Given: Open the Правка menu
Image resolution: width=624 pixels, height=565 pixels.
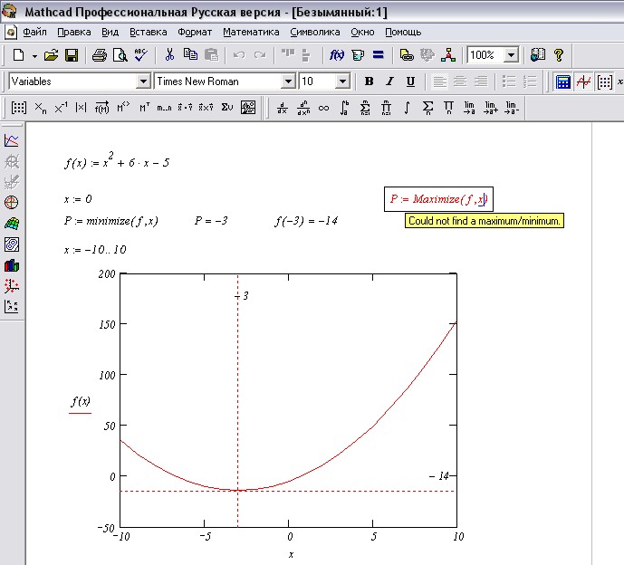Looking at the screenshot, I should pos(74,33).
